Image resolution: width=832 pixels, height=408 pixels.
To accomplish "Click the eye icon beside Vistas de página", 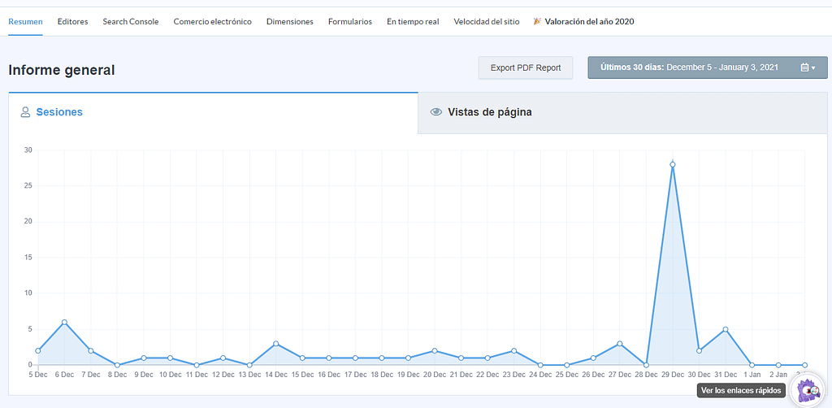I will coord(436,112).
